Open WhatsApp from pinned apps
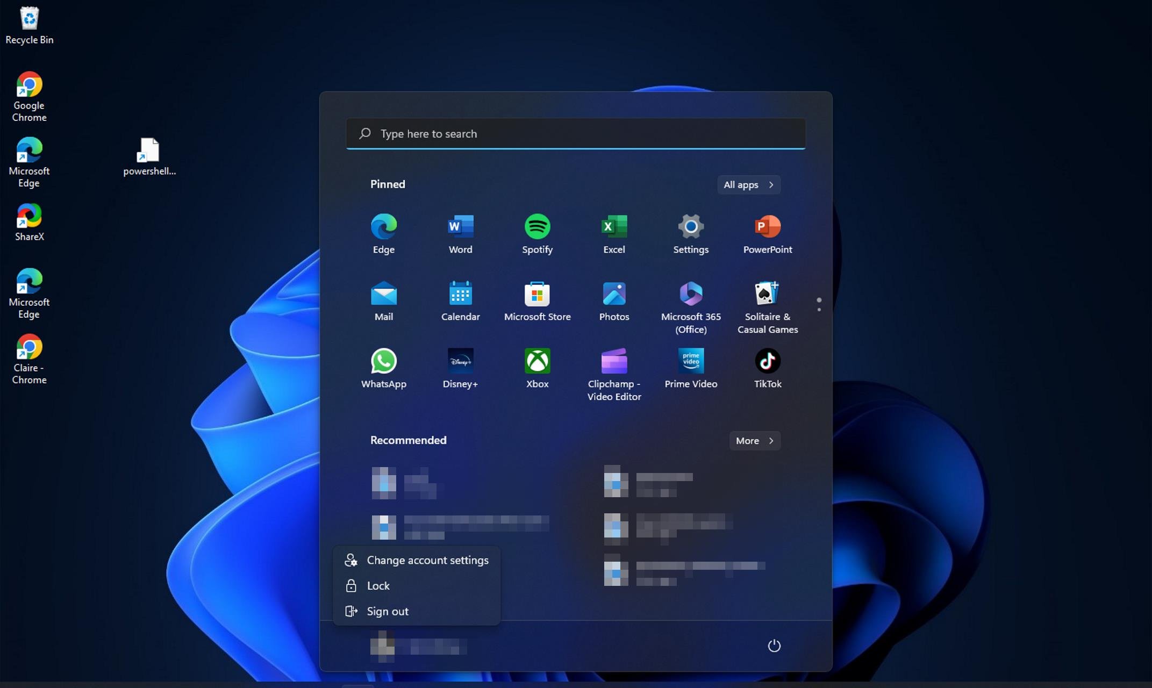The height and width of the screenshot is (688, 1152). (383, 368)
